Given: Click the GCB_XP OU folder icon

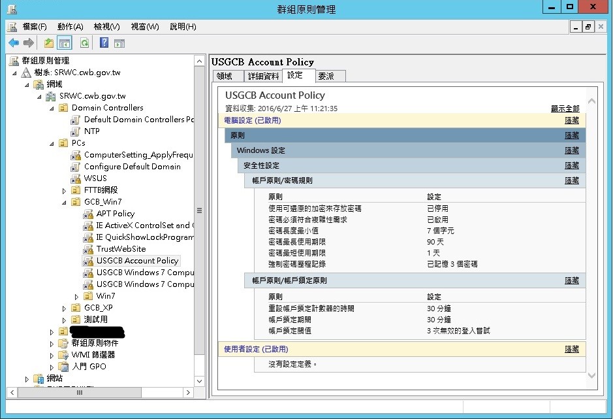Looking at the screenshot, I should point(76,308).
